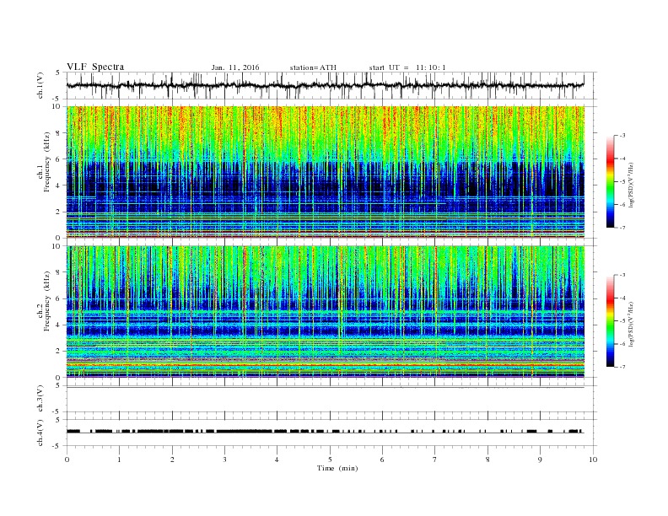The height and width of the screenshot is (516, 668).
Task: Click ch.2 "Frequency (kHz)" axis label
Action: click(47, 302)
